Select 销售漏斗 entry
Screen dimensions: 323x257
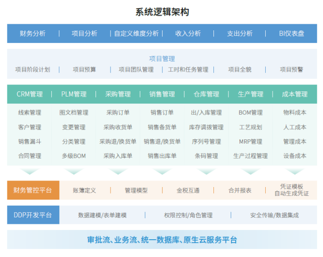pos(30,142)
